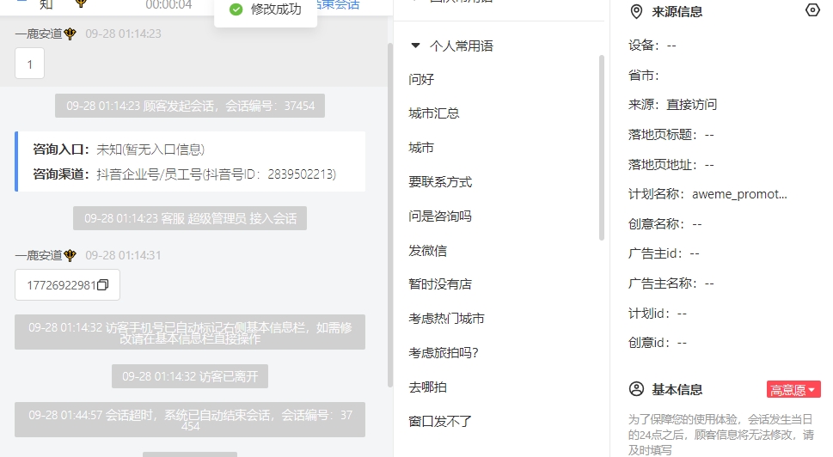Click system notice 会话超时 系统已自动结束会话
The height and width of the screenshot is (457, 833).
(190, 420)
